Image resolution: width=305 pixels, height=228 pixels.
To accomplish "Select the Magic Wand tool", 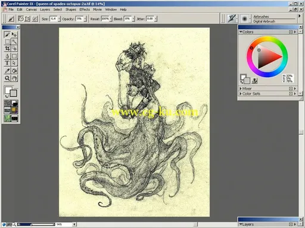I will pos(14,42).
